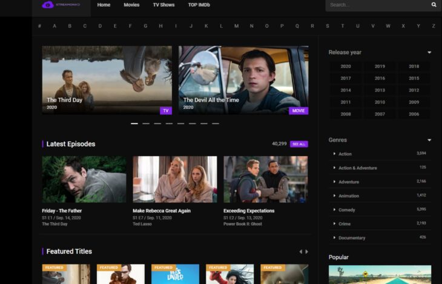The image size is (442, 284).
Task: Filter by release year 2019
Action: [x=380, y=67]
